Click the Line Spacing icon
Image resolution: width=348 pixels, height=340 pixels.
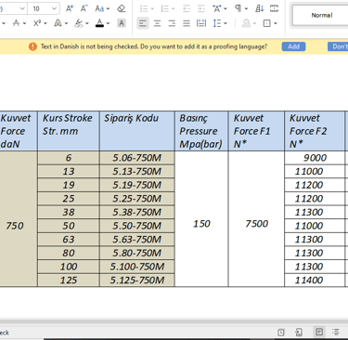pyautogui.click(x=217, y=23)
